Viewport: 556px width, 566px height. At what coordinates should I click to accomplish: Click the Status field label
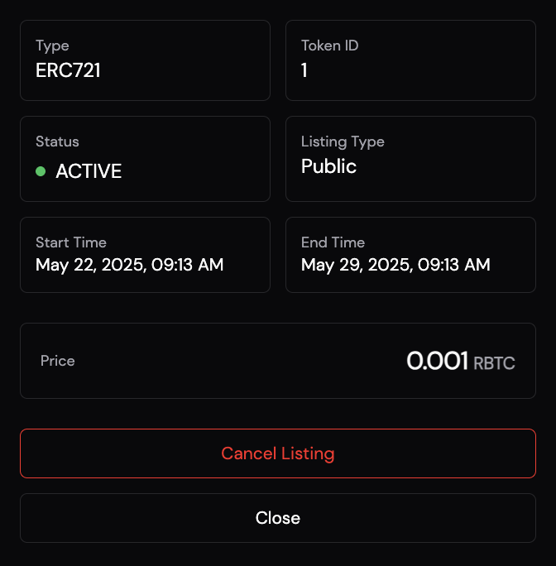click(x=57, y=141)
